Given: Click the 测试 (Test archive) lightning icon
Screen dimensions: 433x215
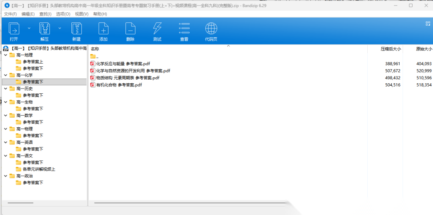Looking at the screenshot, I should tap(157, 29).
